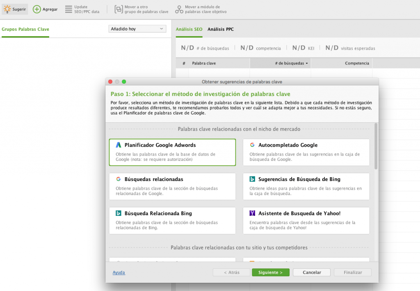The height and width of the screenshot is (291, 420).
Task: Click the Sugerencias de Bing icon
Action: 252,179
